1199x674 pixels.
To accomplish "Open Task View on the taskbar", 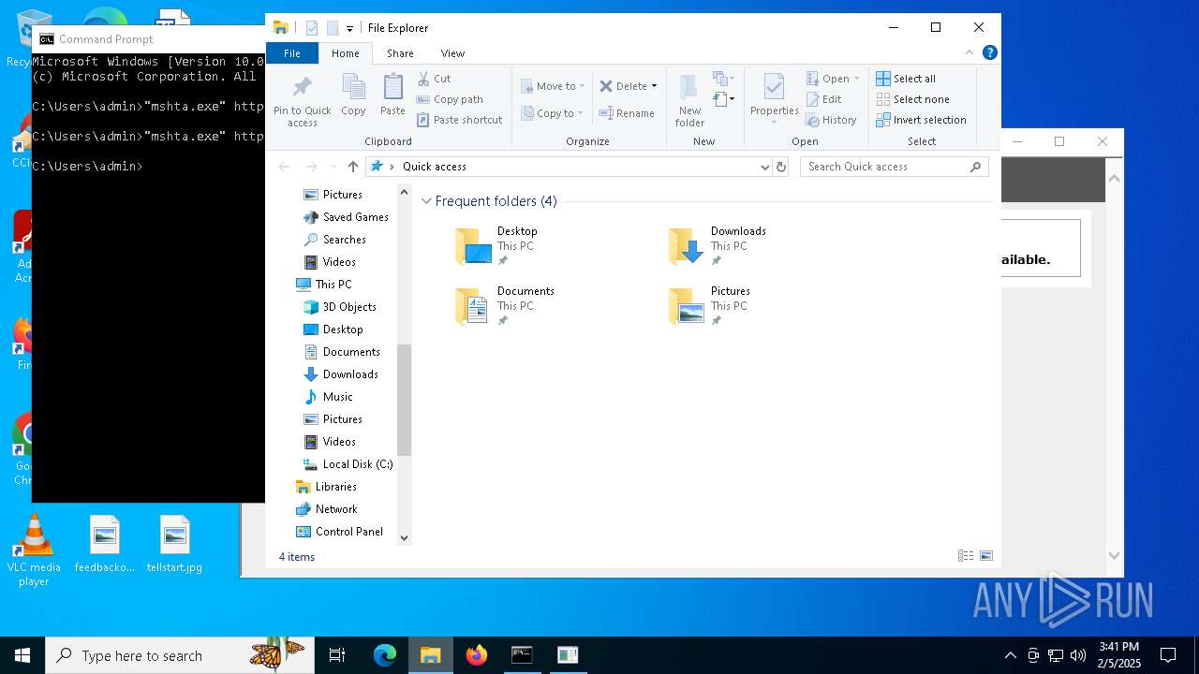I will pos(337,655).
